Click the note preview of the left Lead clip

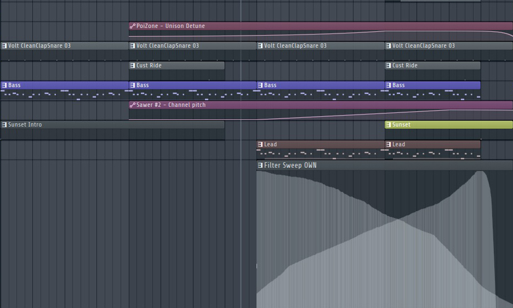coord(321,153)
